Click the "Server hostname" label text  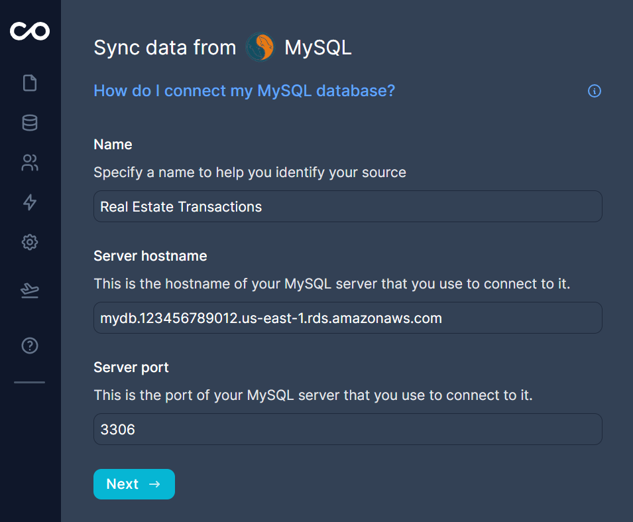click(150, 256)
